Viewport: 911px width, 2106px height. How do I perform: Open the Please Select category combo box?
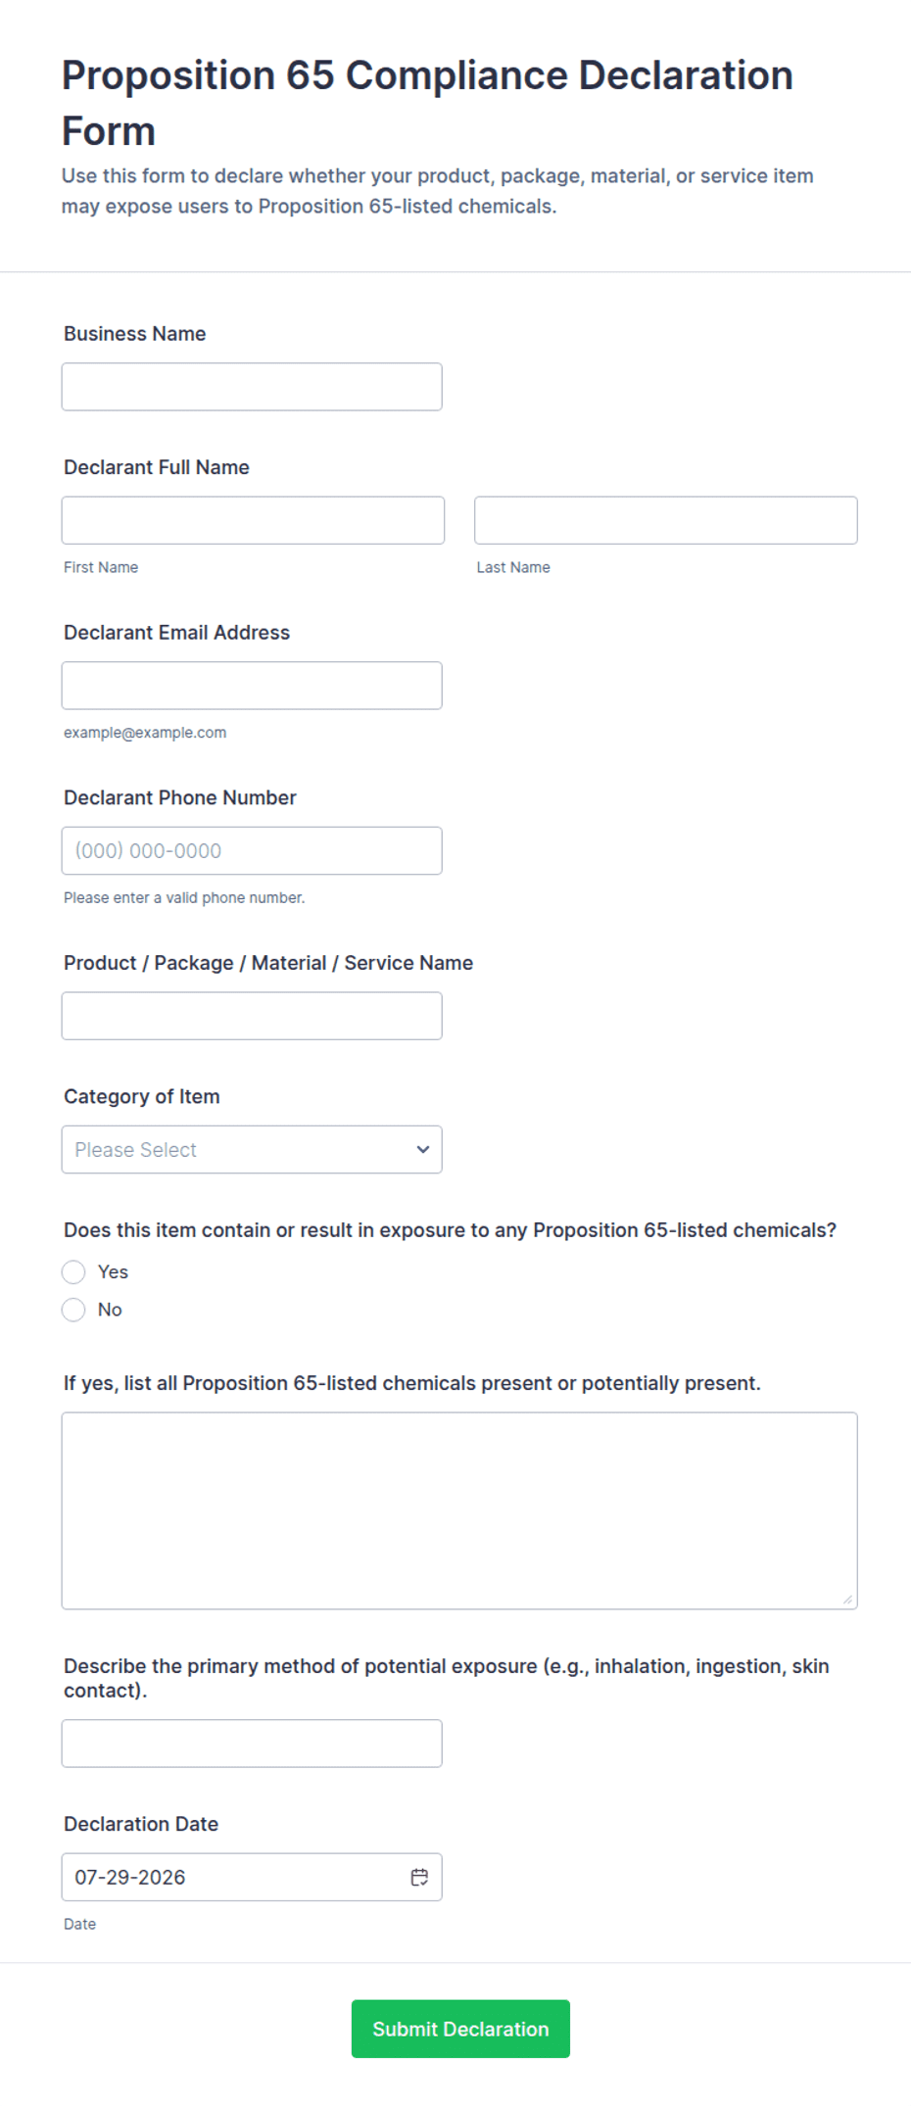coord(252,1149)
